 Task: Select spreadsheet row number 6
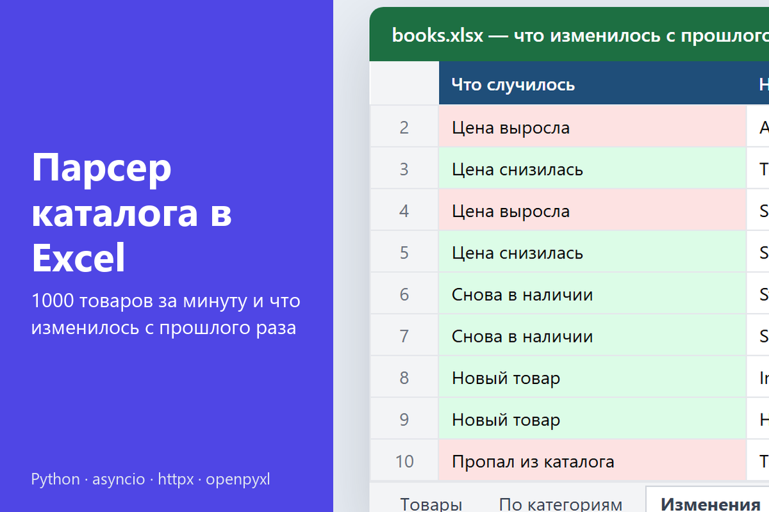click(x=404, y=294)
